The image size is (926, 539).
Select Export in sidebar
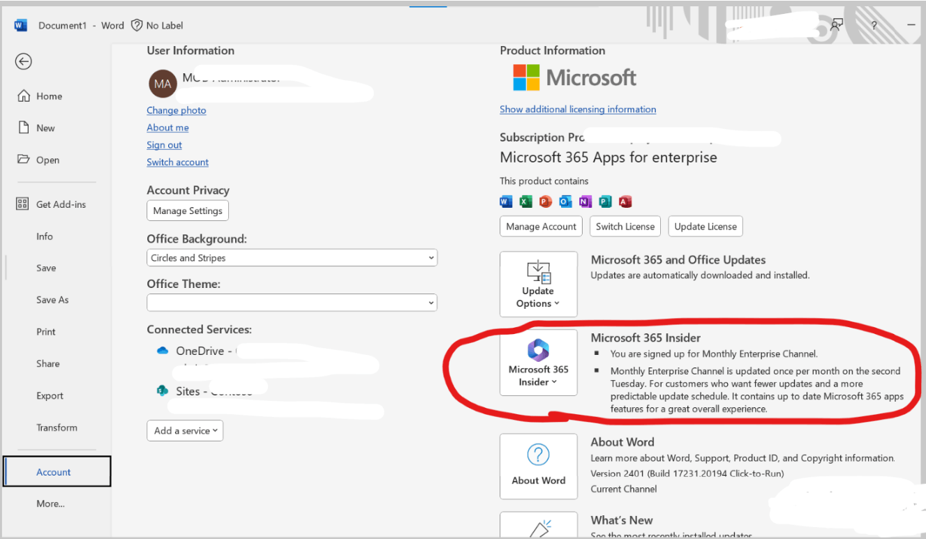click(x=50, y=395)
